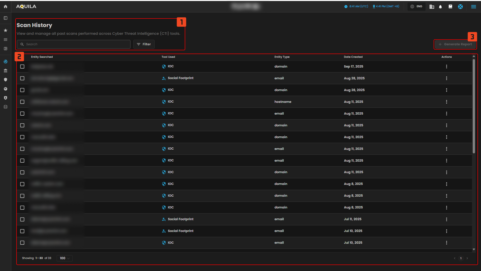Screen dimensions: 481x271
Task: Click the Filter button
Action: coord(144,44)
